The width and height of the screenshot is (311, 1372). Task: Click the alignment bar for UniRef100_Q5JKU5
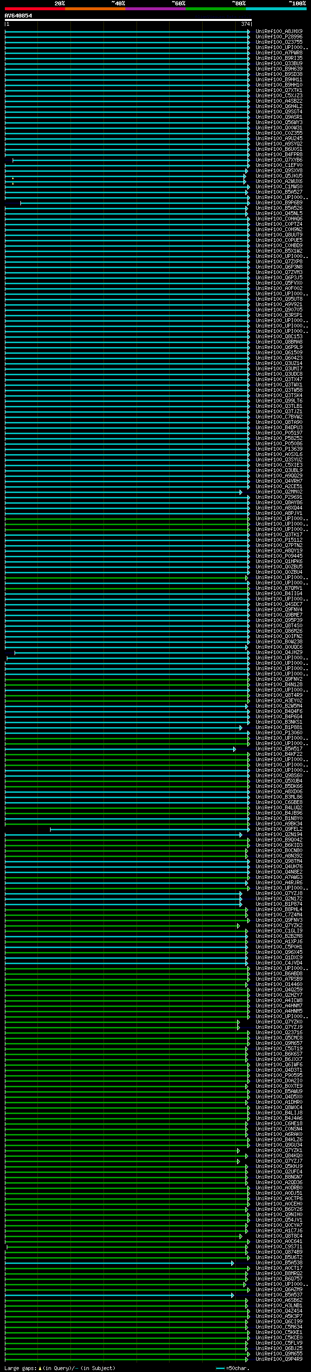click(x=125, y=176)
